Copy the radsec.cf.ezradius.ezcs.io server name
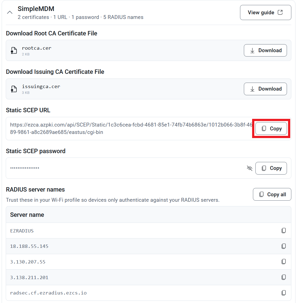 (284, 293)
